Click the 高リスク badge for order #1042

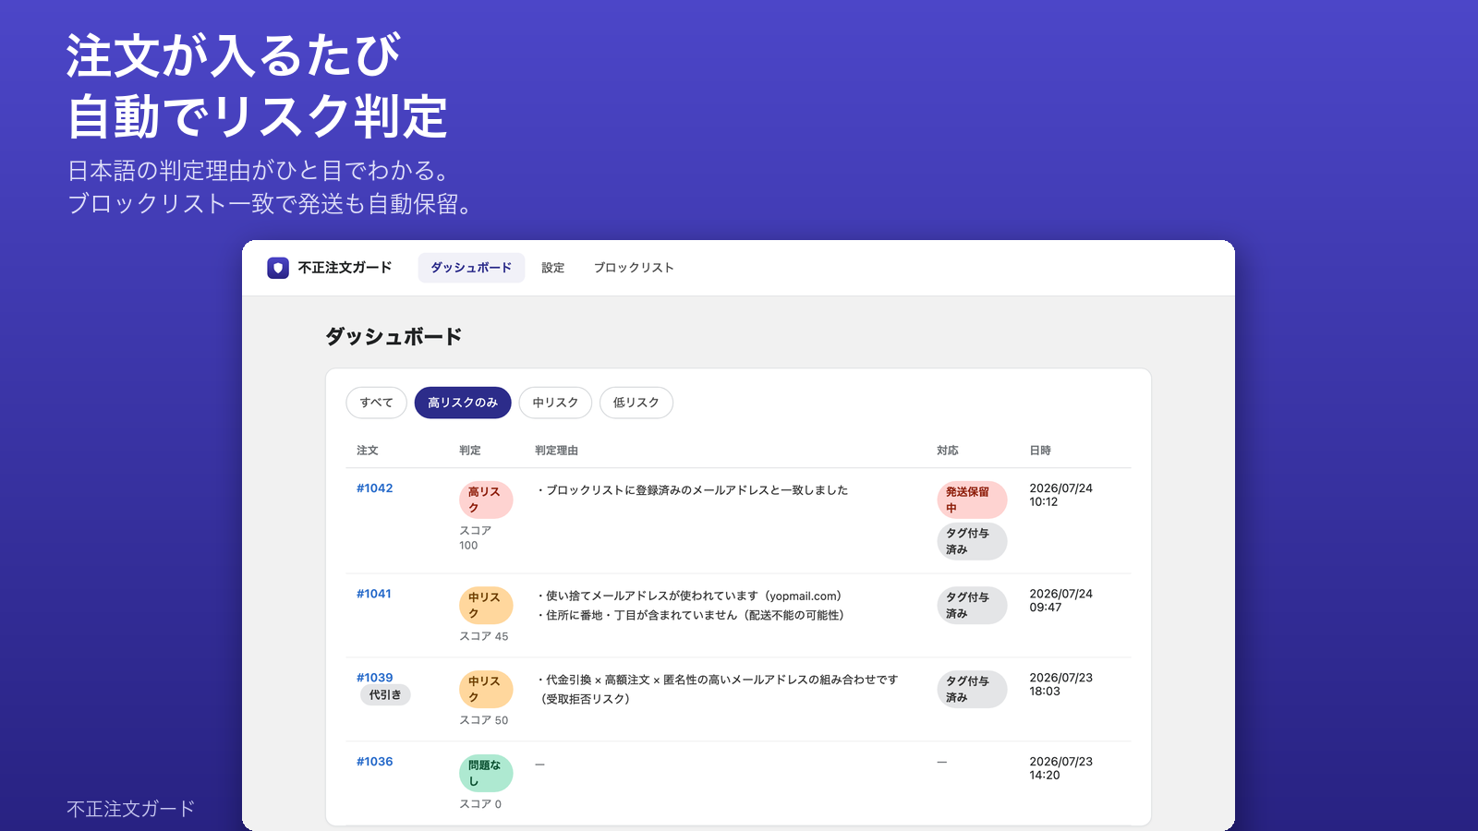click(x=486, y=500)
